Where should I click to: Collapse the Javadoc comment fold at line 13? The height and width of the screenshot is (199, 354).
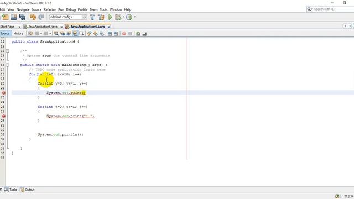(x=7, y=51)
